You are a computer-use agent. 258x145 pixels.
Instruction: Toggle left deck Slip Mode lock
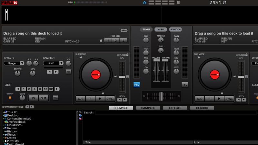tap(81, 57)
